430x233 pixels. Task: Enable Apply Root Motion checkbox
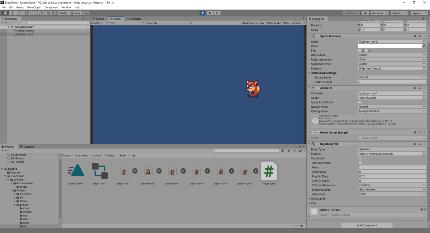(x=359, y=102)
